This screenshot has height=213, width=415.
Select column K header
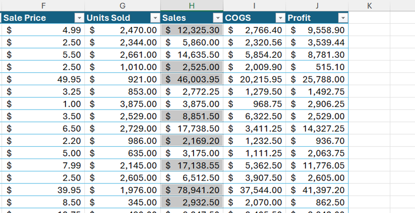click(x=369, y=5)
